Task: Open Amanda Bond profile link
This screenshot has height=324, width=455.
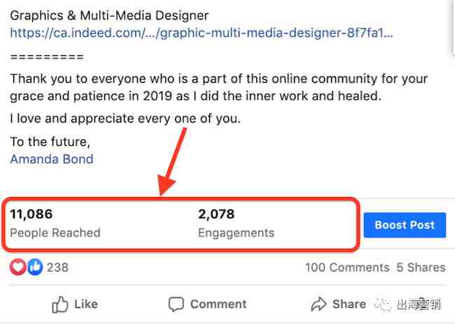Action: click(x=52, y=159)
